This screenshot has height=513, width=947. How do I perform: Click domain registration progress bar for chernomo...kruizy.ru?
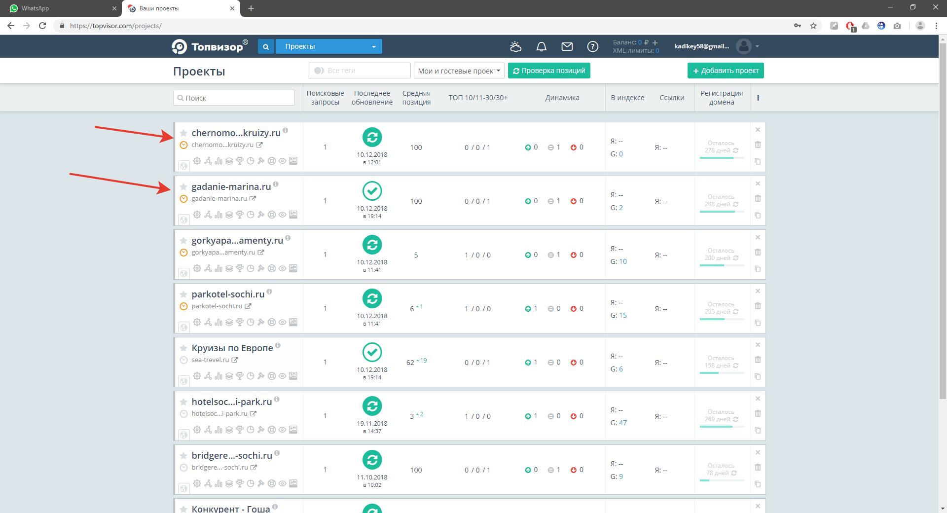point(722,158)
